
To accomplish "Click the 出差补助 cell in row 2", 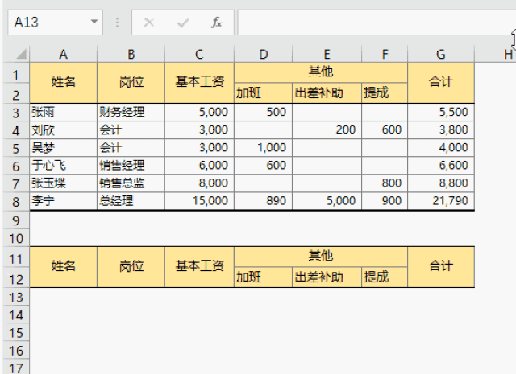I will (327, 93).
